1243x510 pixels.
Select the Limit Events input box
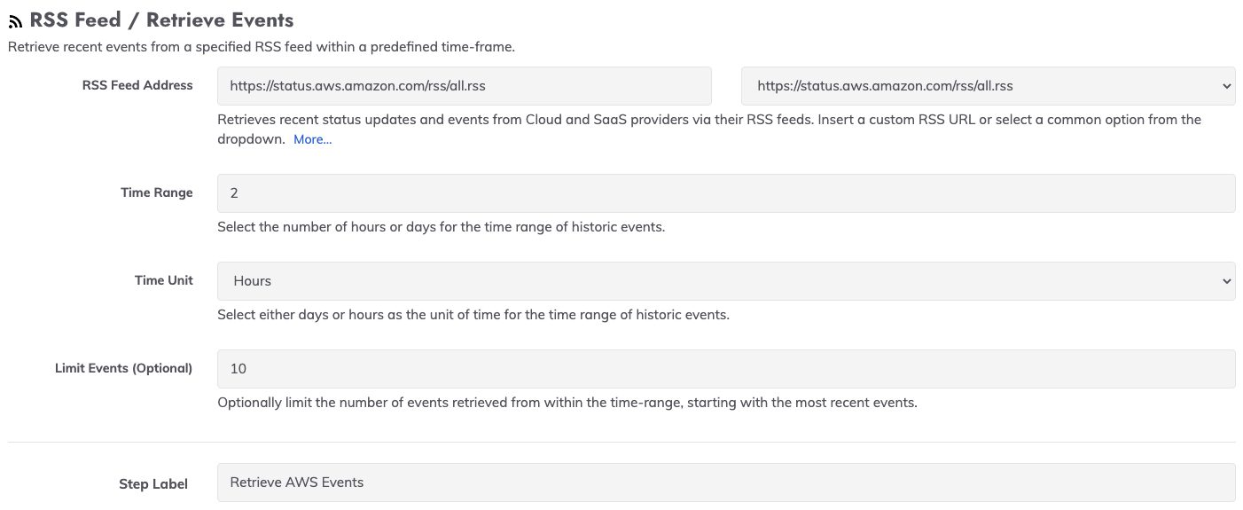point(726,368)
